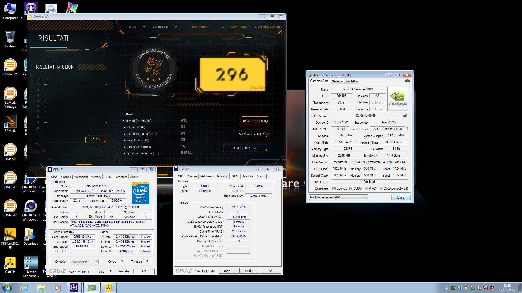Click the Bus Interface question mark in GPU-Z
522x293 pixels.
point(407,129)
